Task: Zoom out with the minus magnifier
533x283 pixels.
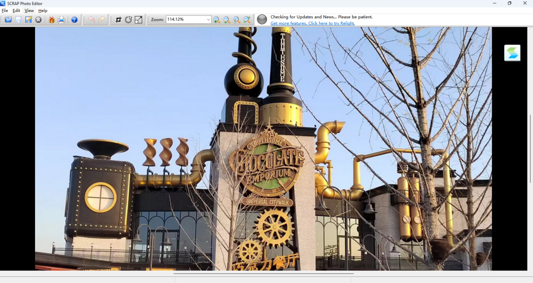Action: (227, 20)
